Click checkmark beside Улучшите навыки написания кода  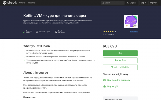24,61
